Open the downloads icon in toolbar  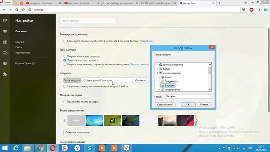pyautogui.click(x=259, y=10)
